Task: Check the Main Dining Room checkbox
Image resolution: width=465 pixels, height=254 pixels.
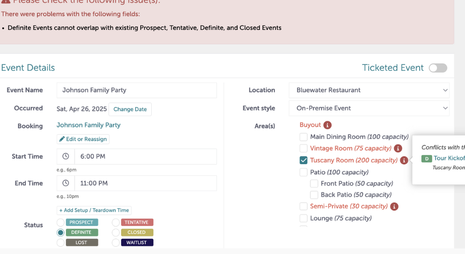Action: [304, 137]
